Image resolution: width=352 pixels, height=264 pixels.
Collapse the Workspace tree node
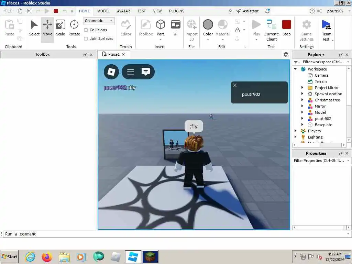[296, 69]
